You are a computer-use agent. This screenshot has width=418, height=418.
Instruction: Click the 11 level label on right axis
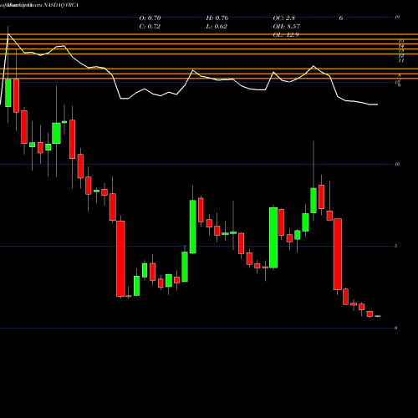tap(401, 60)
